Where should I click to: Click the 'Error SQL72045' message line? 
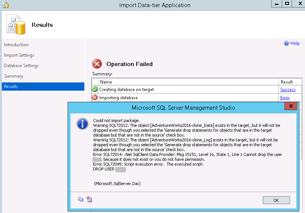coord(148,164)
